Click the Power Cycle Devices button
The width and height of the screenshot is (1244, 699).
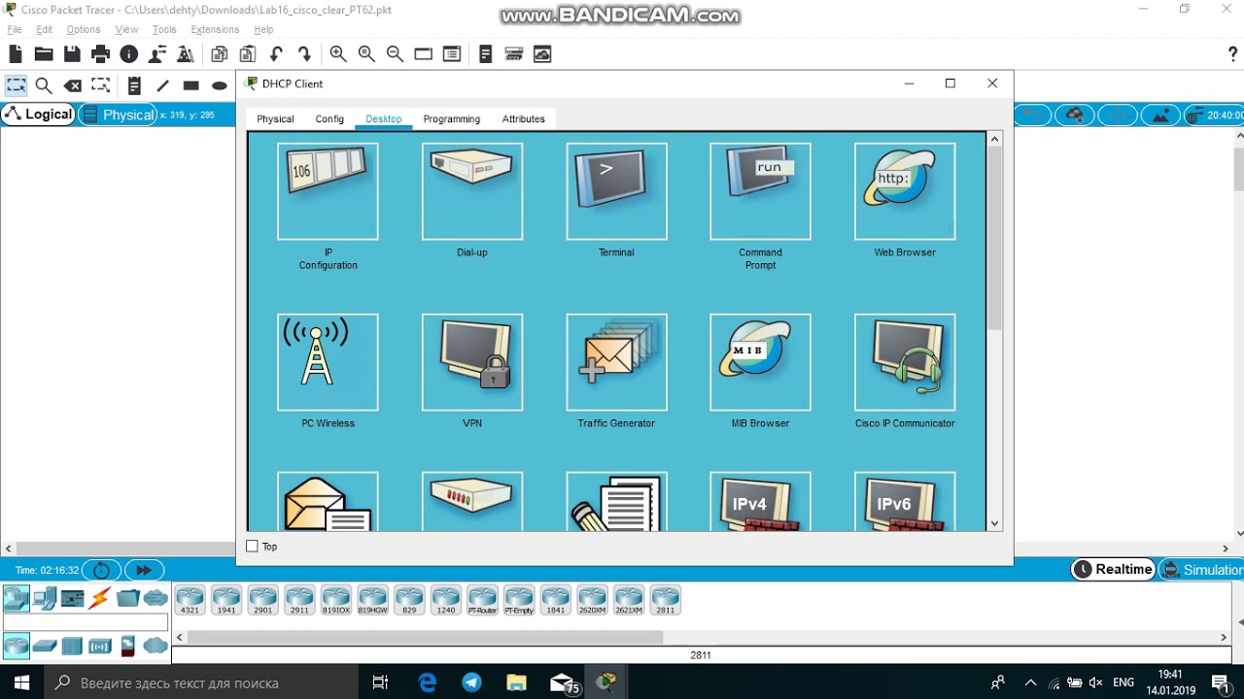pyautogui.click(x=101, y=570)
